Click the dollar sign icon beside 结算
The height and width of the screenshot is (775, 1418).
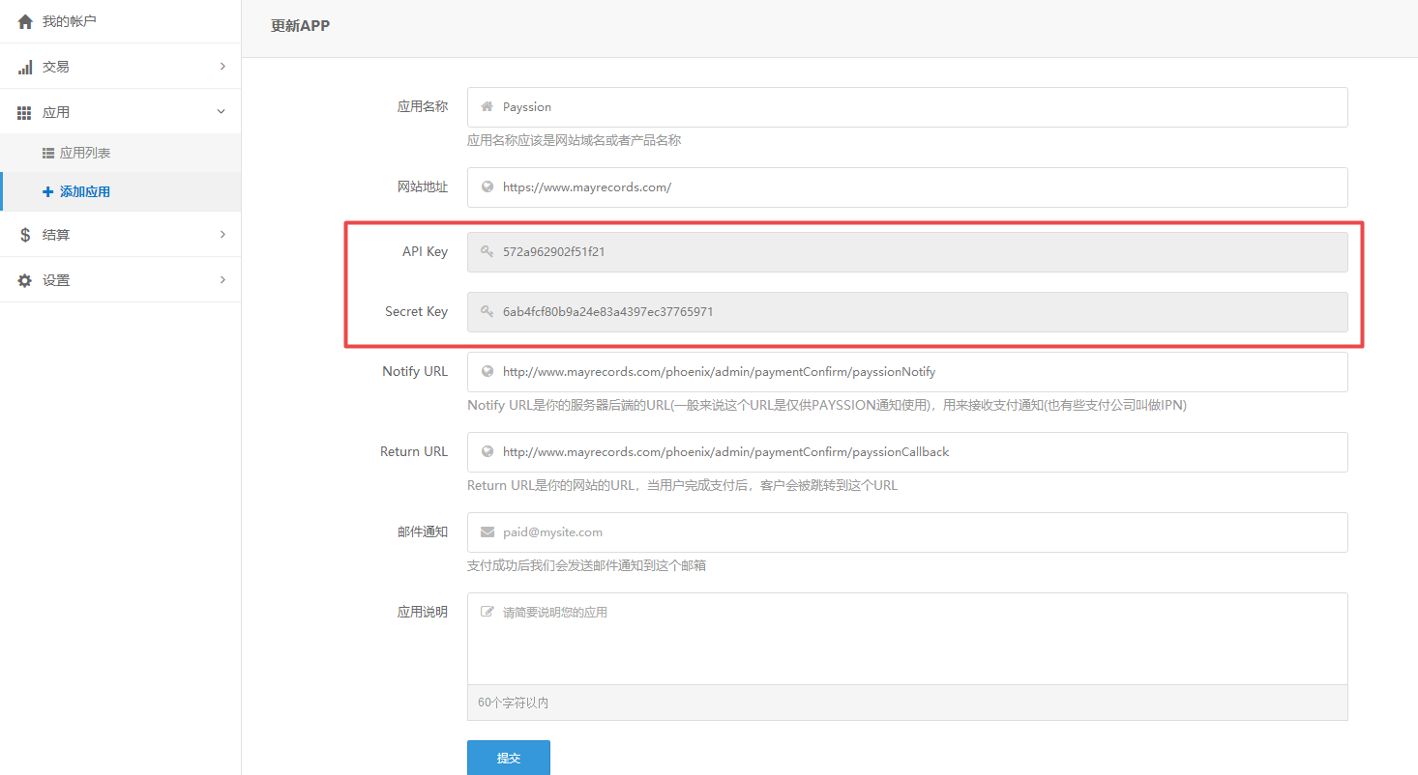pyautogui.click(x=25, y=235)
